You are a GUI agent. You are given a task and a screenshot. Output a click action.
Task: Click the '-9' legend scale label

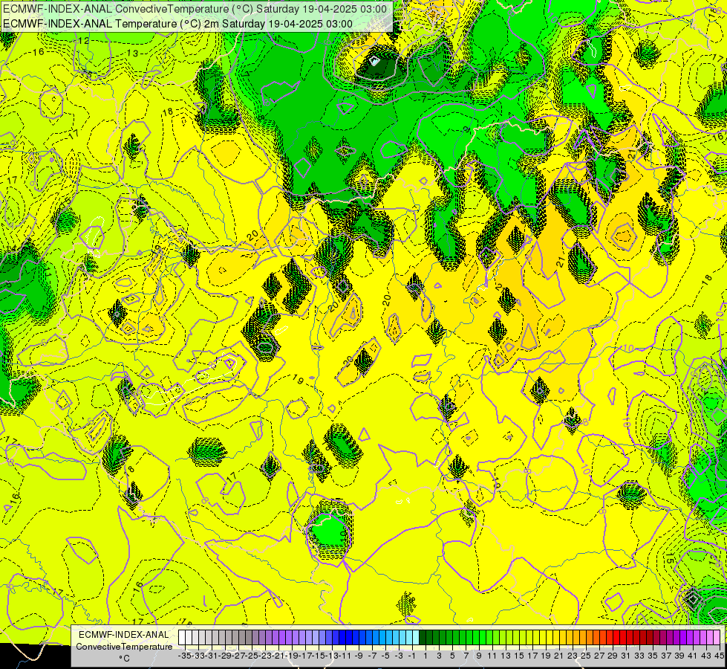[359, 656]
